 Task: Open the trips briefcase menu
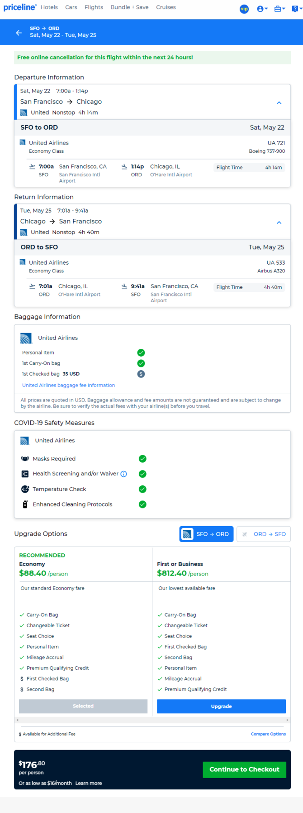coord(280,9)
